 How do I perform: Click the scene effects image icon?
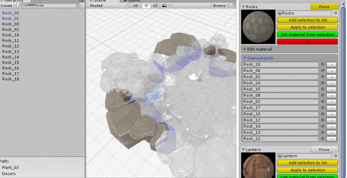tap(164, 6)
